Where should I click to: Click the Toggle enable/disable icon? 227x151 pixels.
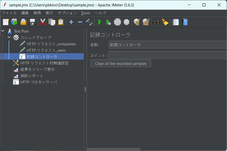(x=89, y=22)
